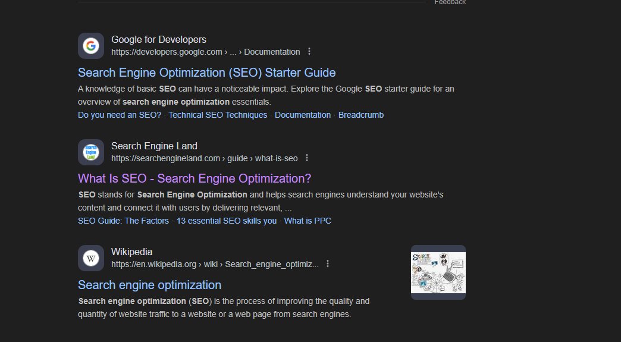Click the Feedback link at top
Viewport: 621px width, 342px height.
click(450, 2)
